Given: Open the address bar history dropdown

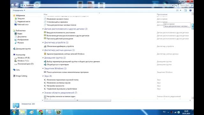Looking at the screenshot, I should (x=173, y=5).
